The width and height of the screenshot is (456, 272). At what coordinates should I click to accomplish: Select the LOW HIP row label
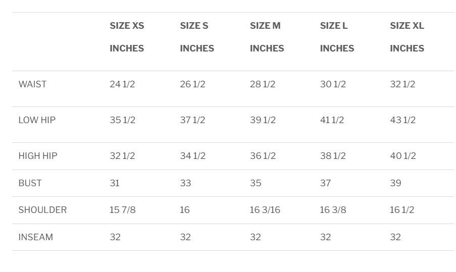pyautogui.click(x=37, y=120)
